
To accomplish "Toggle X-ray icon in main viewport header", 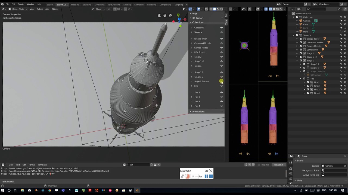I will point(207,9).
